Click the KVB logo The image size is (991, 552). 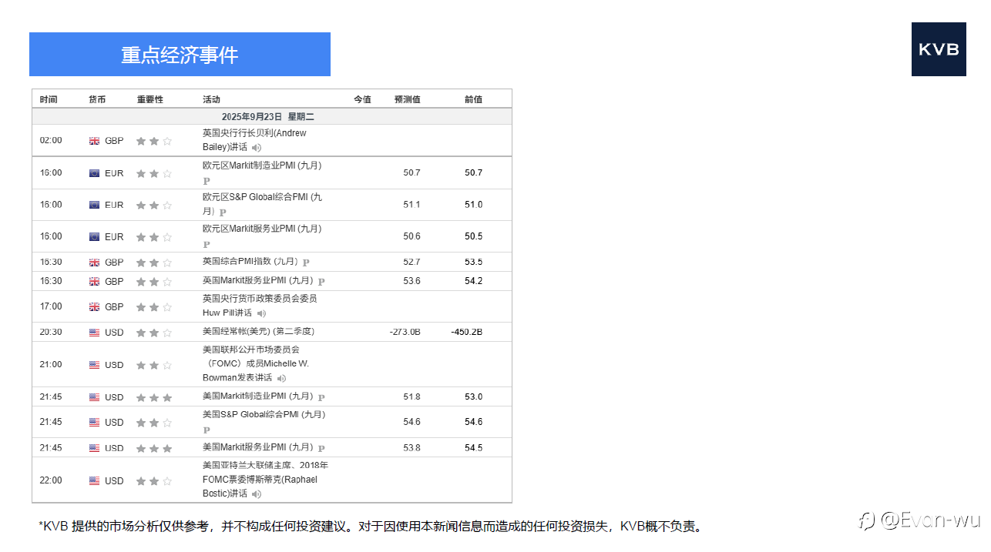[939, 49]
